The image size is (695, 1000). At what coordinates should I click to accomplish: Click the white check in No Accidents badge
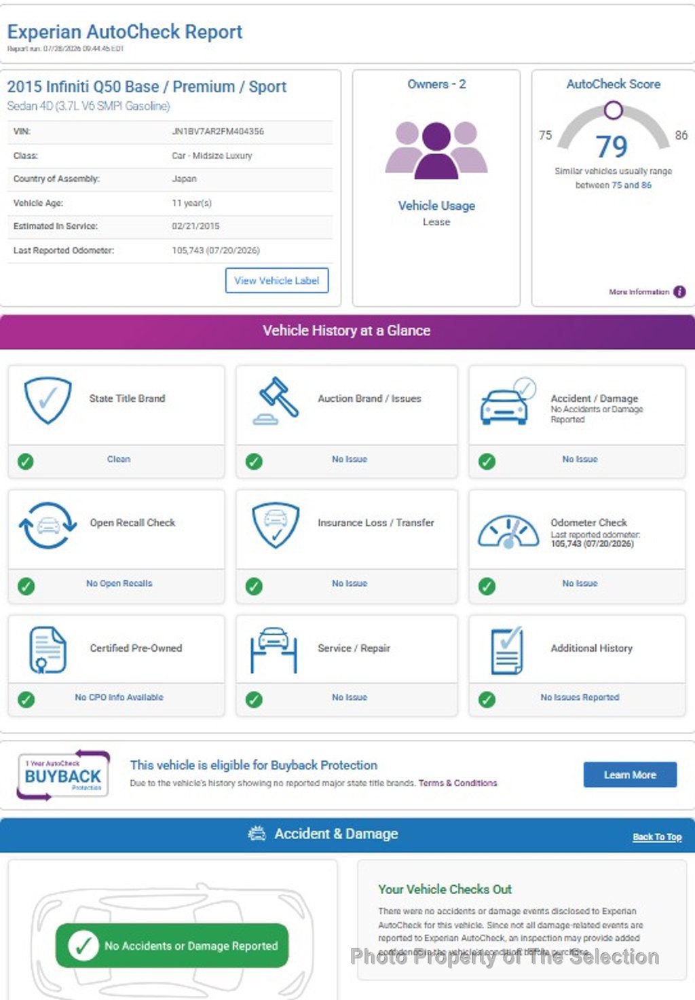83,946
